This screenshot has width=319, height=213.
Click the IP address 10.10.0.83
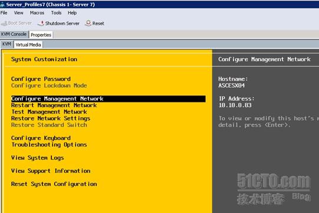pos(235,105)
